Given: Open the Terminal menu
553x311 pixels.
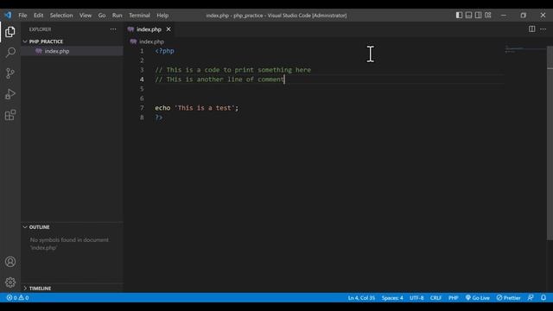Looking at the screenshot, I should (139, 16).
